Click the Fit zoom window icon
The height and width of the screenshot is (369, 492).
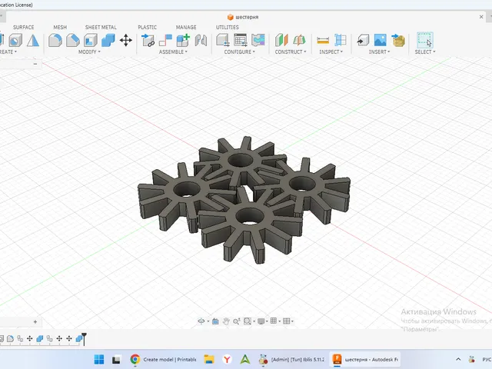(248, 321)
